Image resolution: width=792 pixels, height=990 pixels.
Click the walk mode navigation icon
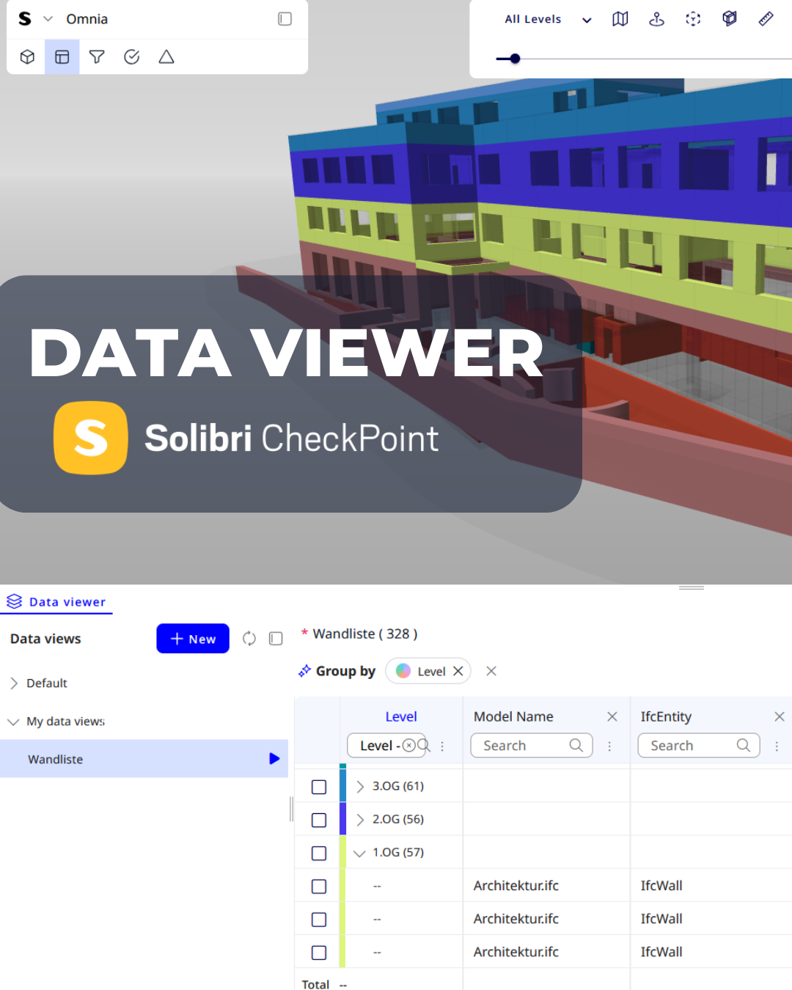pyautogui.click(x=657, y=19)
